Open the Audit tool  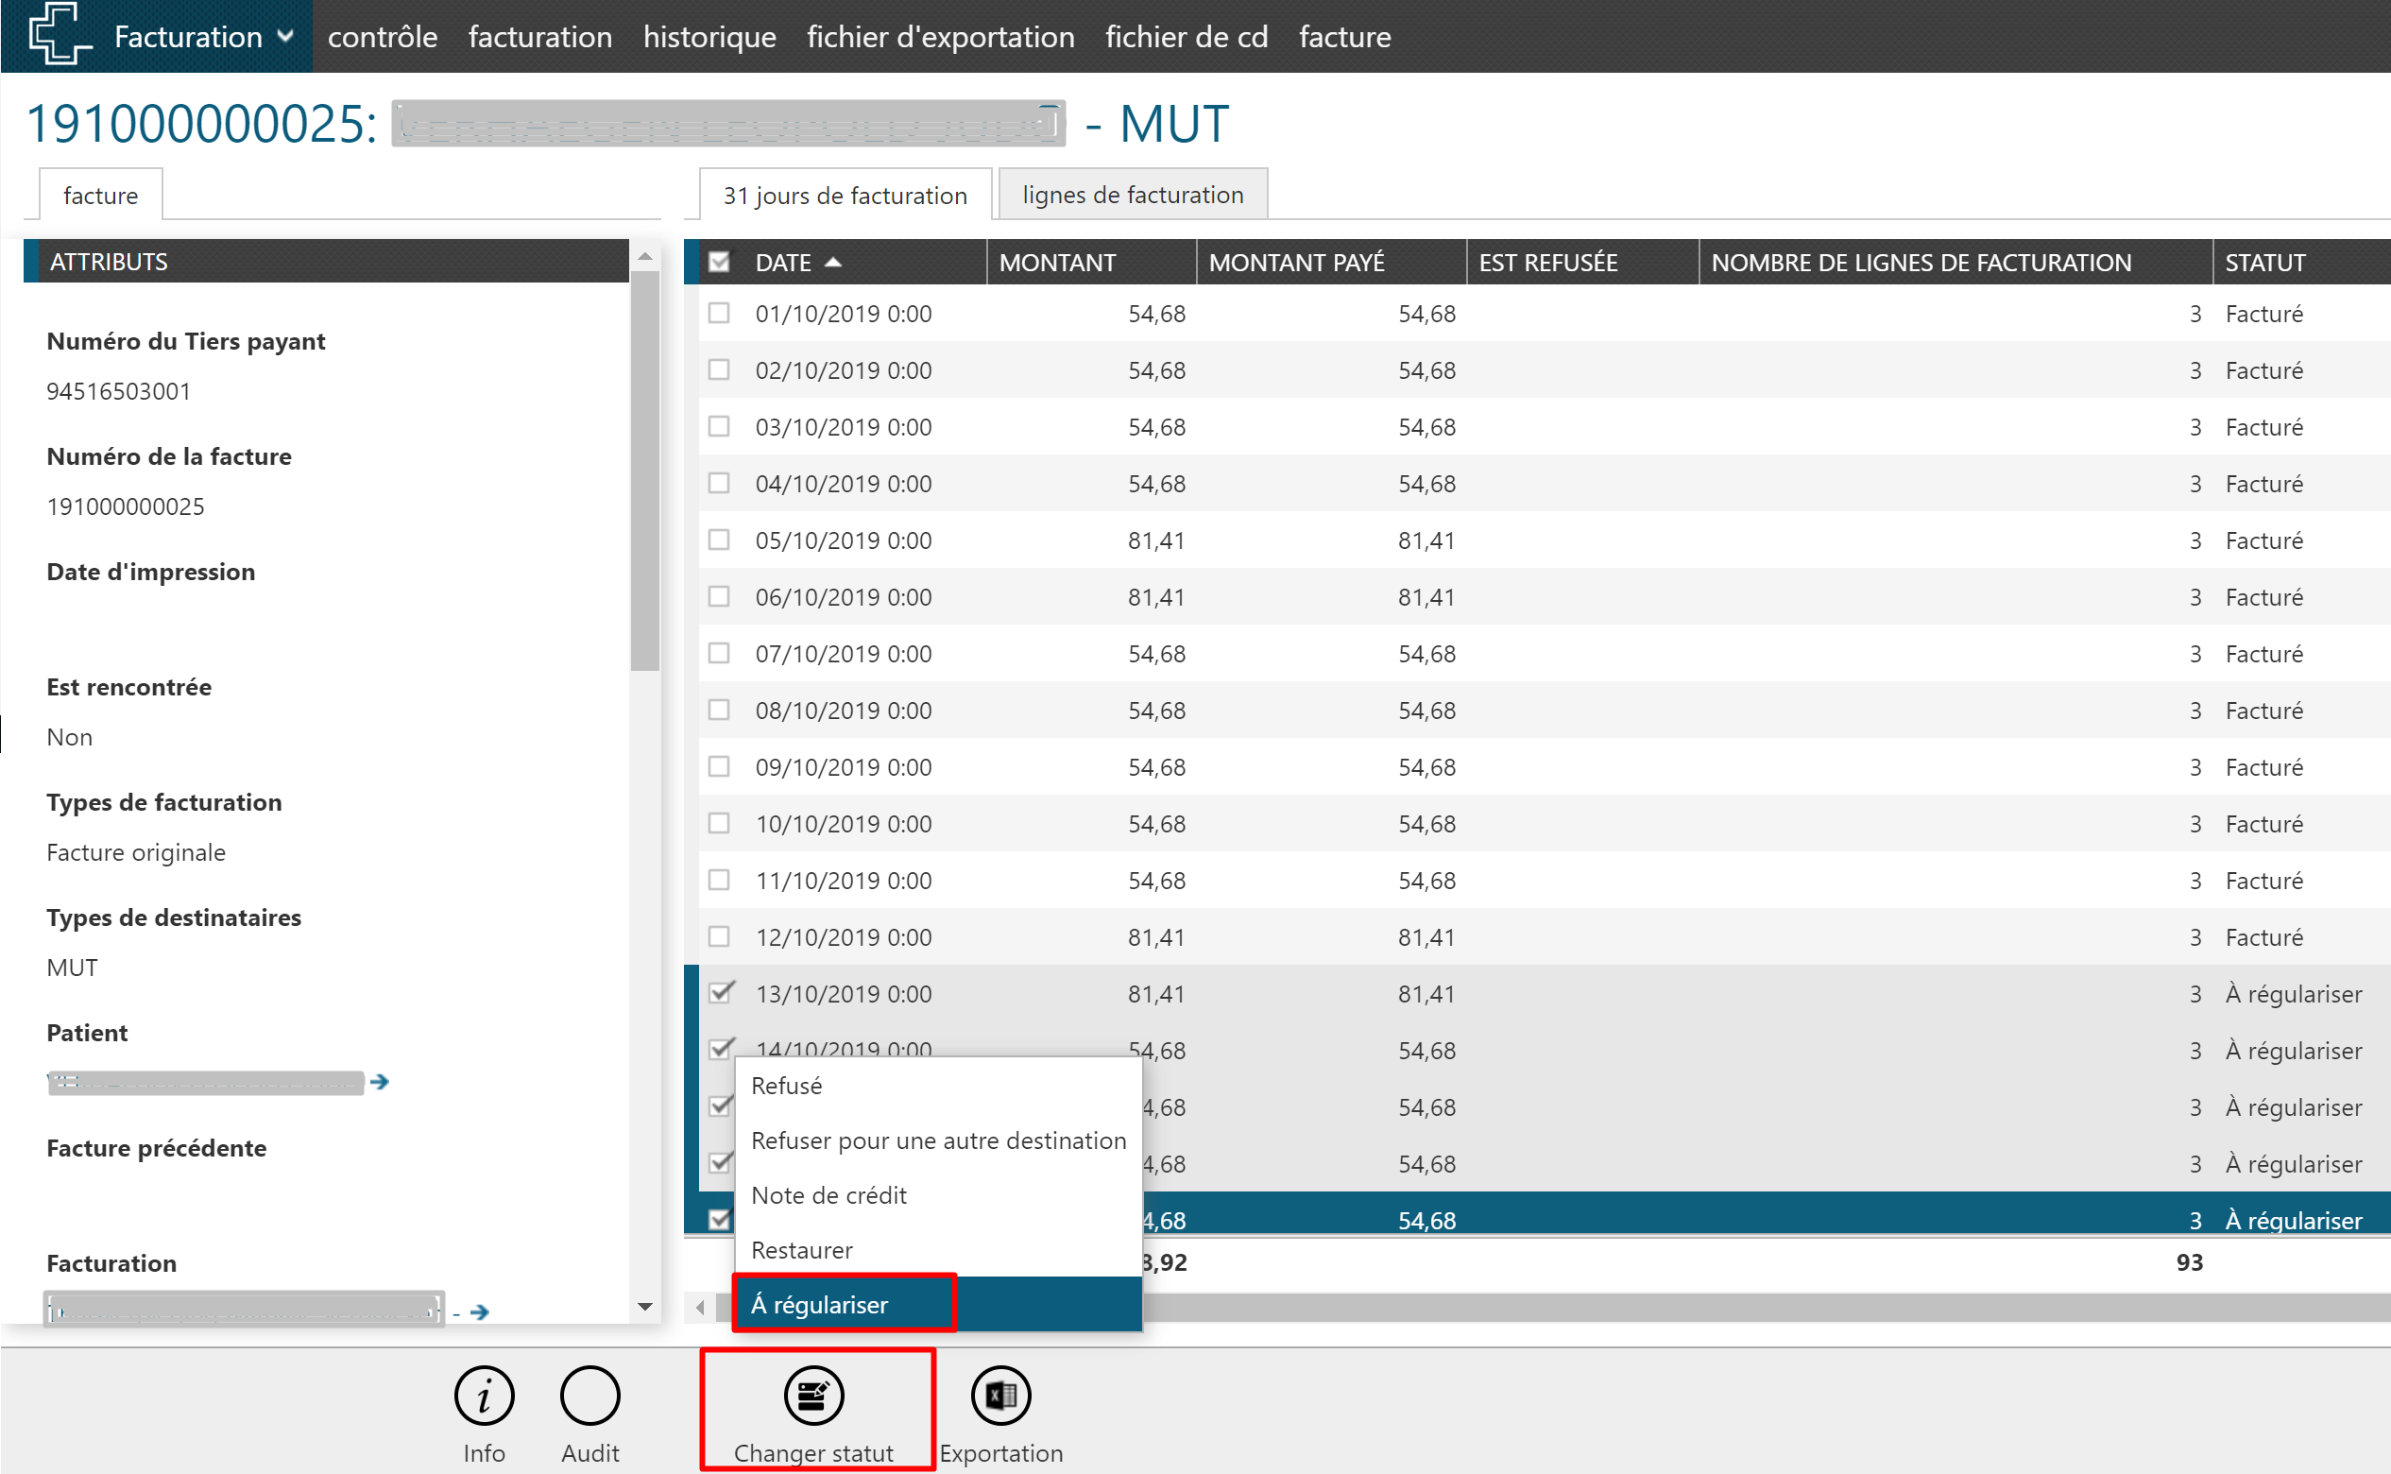589,1395
